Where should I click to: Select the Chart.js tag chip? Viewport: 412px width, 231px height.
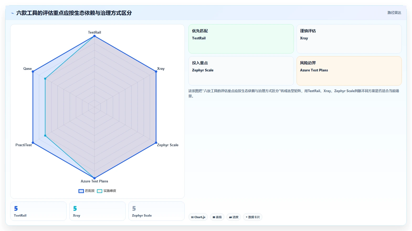point(198,217)
